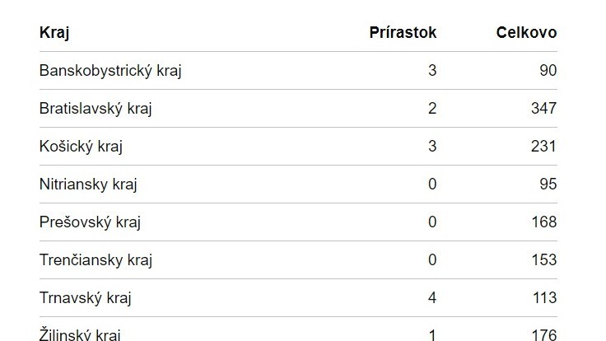Click the Celkovo value 153
The image size is (606, 341).
543,260
